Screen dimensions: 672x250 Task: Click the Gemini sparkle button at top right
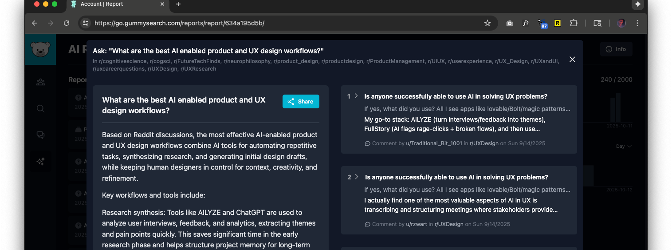(638, 4)
